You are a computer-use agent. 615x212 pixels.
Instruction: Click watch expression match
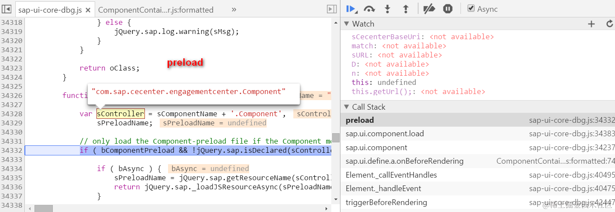click(399, 46)
